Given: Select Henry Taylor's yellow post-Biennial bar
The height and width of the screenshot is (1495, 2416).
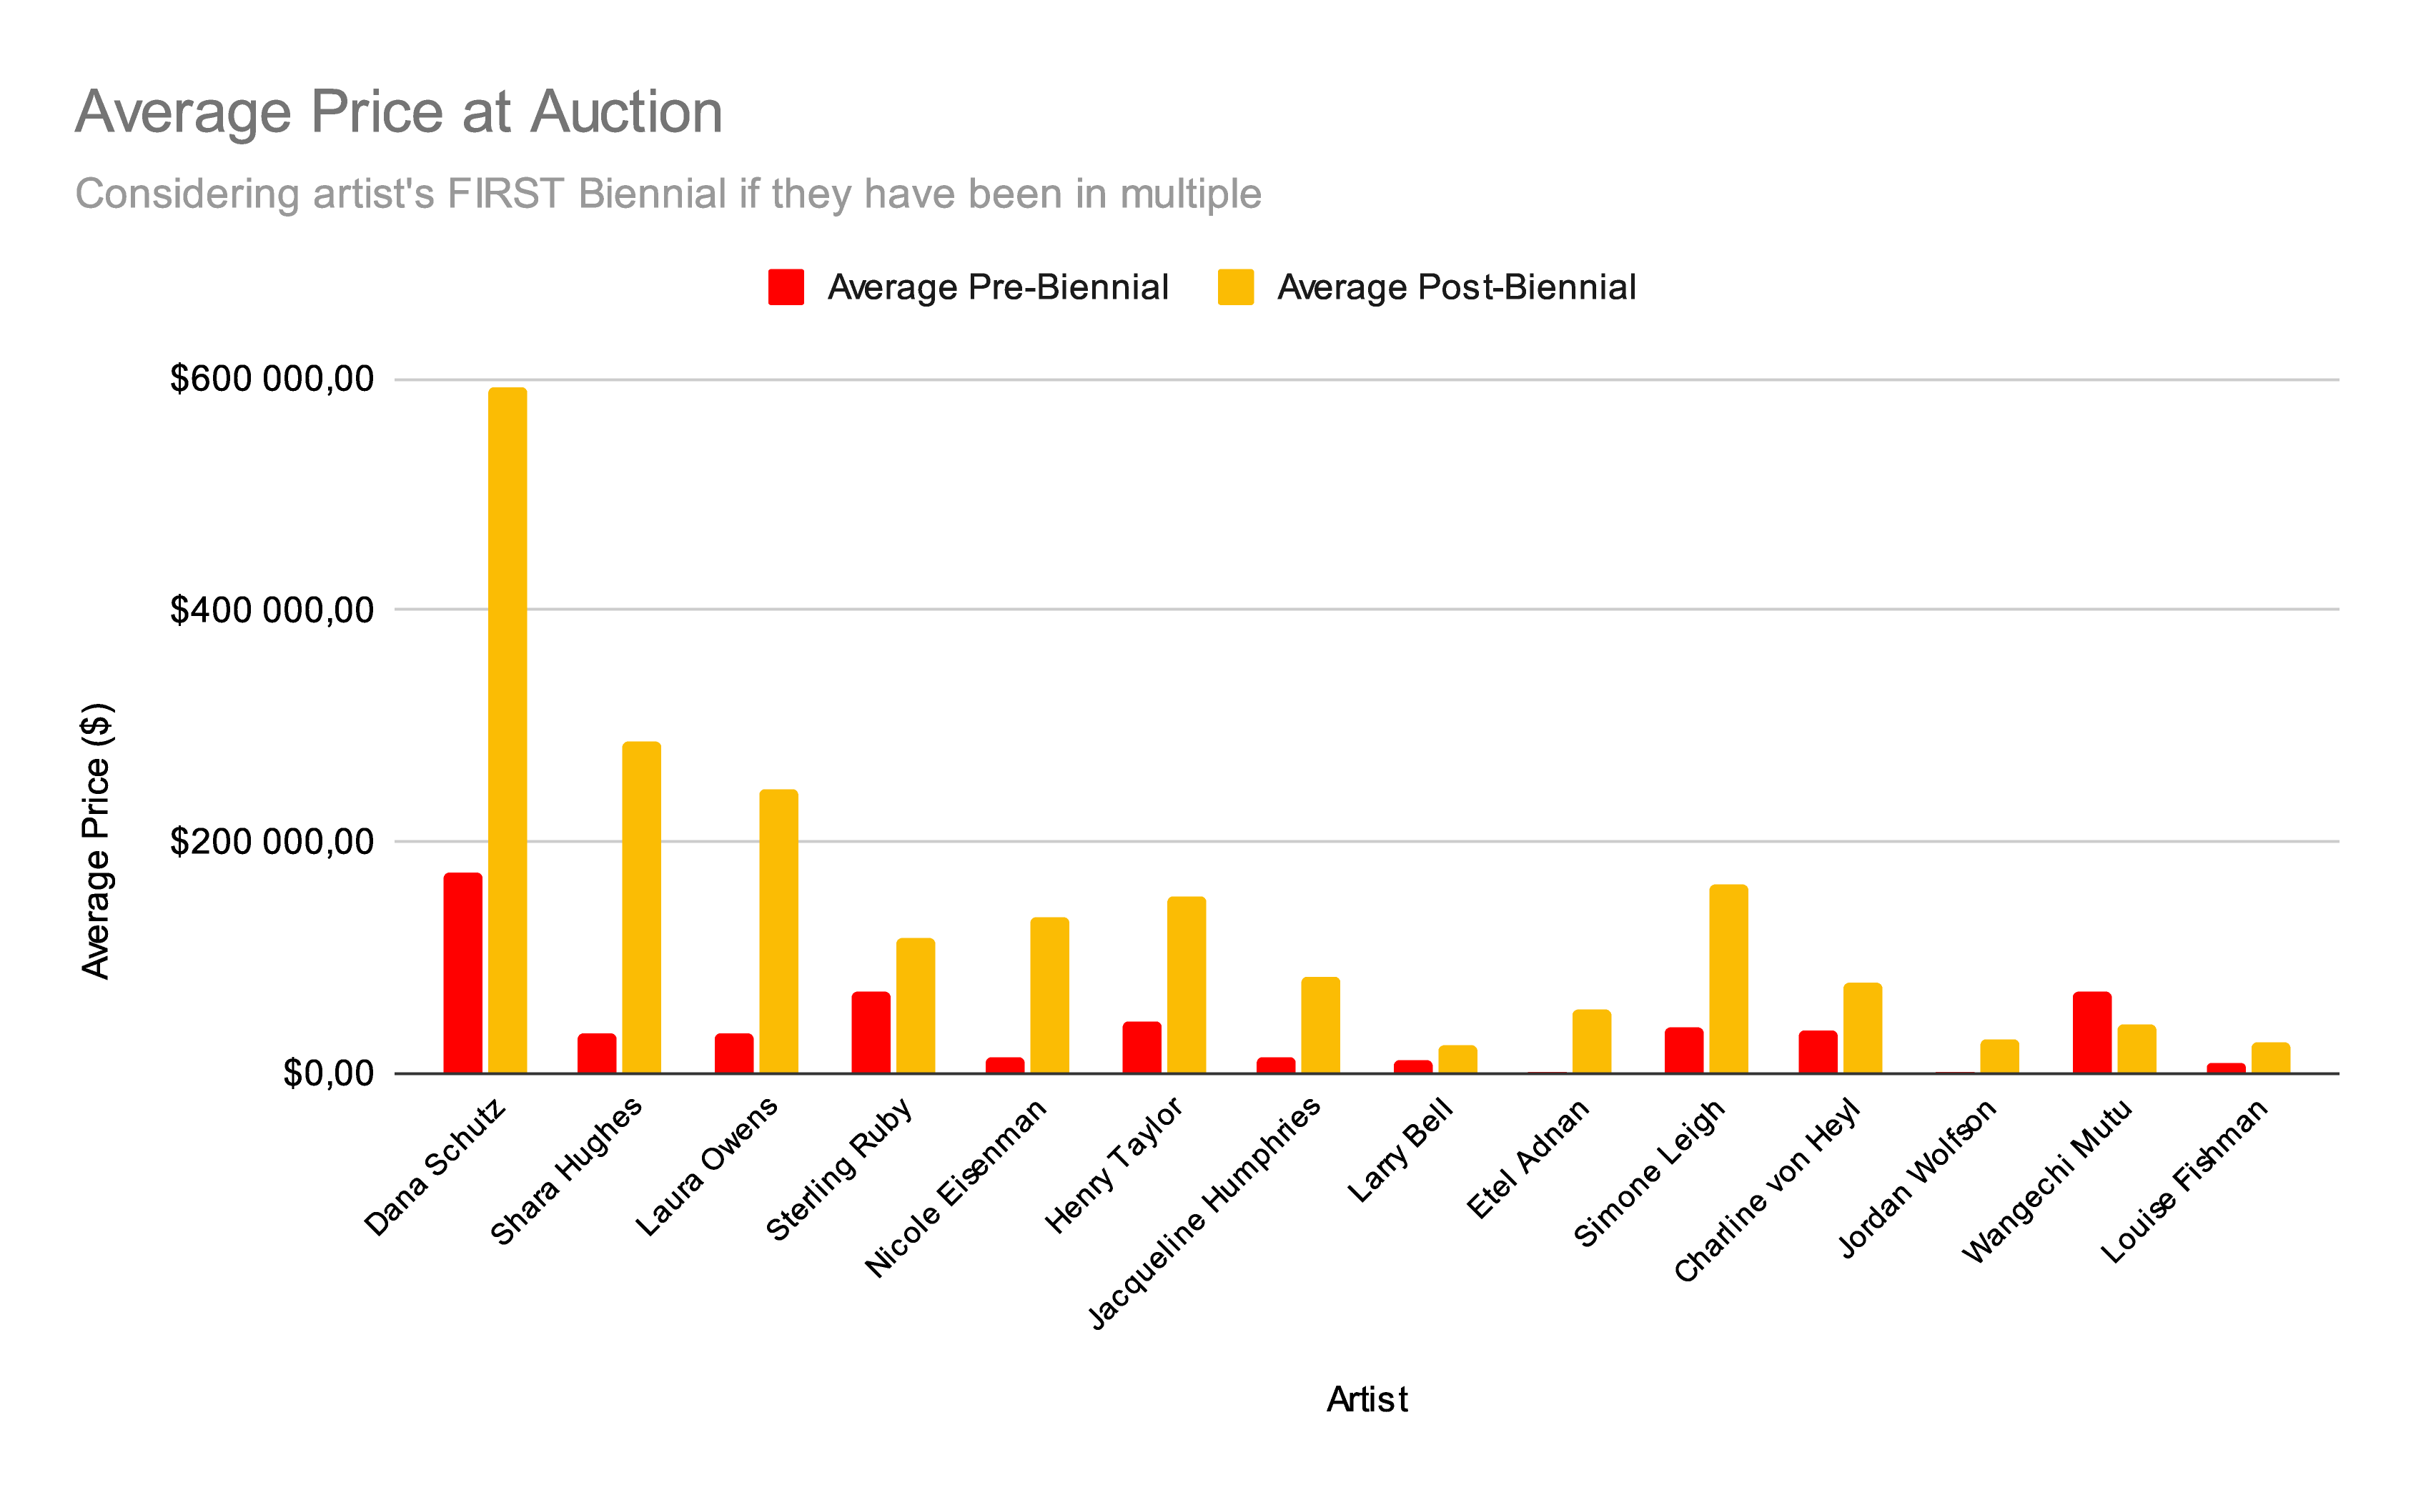Looking at the screenshot, I should tap(1186, 985).
